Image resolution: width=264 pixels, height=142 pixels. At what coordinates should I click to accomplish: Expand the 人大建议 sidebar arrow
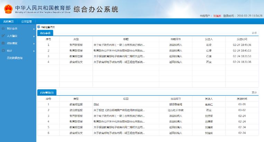(x=34, y=36)
